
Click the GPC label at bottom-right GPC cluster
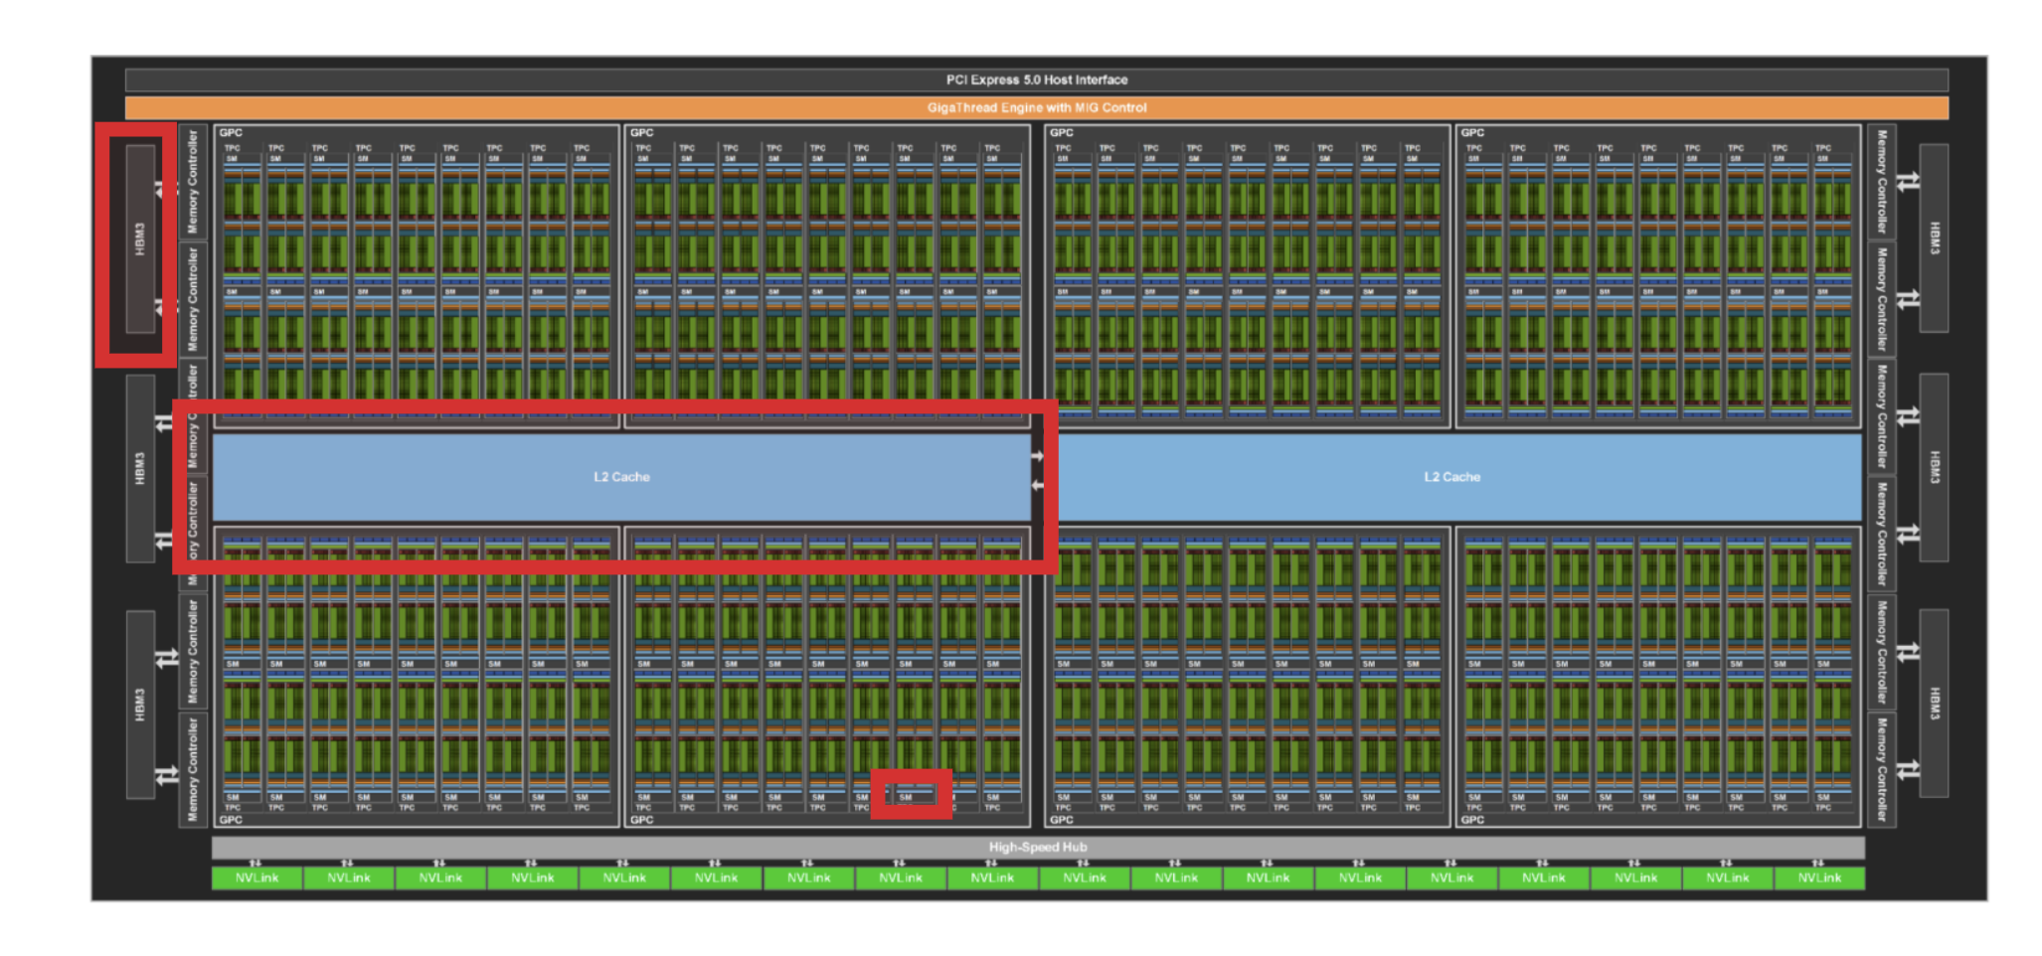[1472, 820]
